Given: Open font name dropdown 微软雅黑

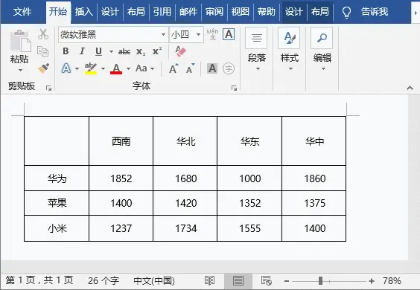Looking at the screenshot, I should pos(163,34).
